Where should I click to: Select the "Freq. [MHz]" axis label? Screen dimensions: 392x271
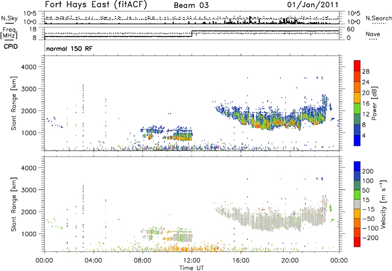[x=9, y=33]
